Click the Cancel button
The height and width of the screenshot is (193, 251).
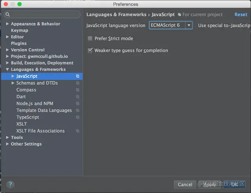[x=185, y=185]
